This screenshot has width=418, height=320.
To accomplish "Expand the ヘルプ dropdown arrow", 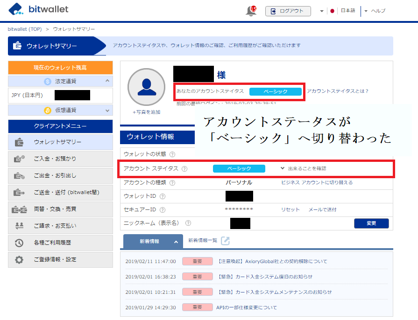I will pos(366,11).
